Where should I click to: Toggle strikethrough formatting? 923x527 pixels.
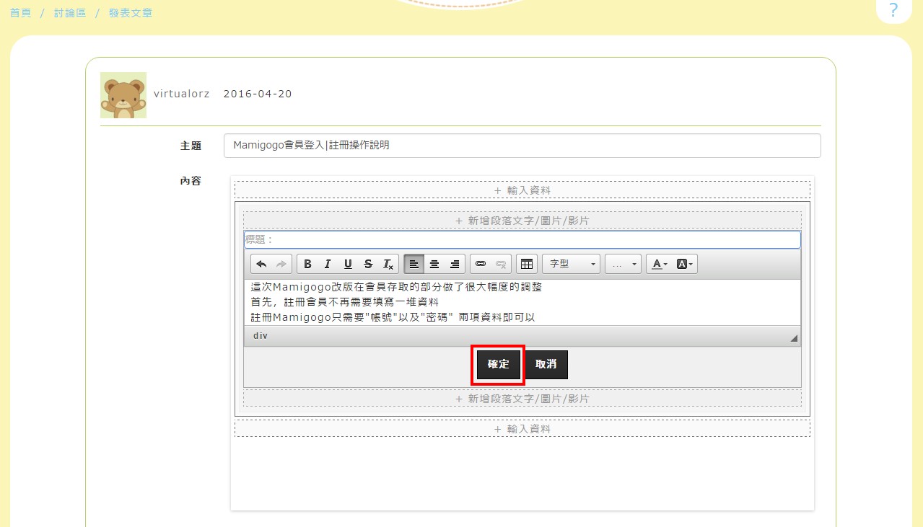[368, 264]
